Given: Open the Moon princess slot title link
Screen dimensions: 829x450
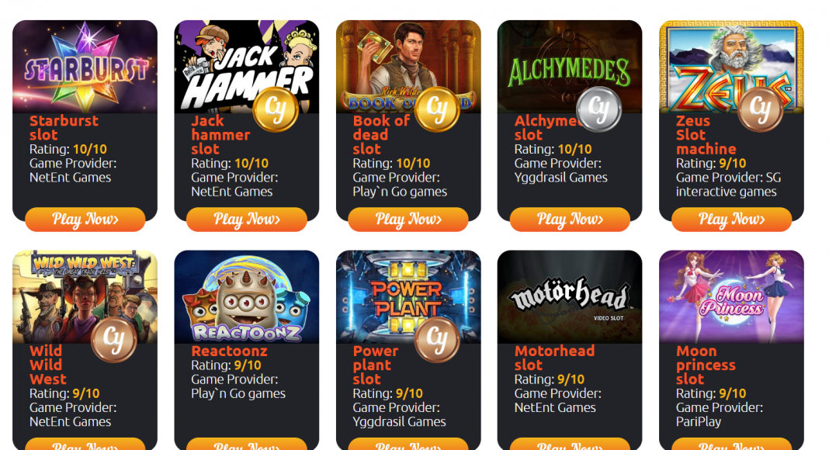Looking at the screenshot, I should click(x=706, y=365).
